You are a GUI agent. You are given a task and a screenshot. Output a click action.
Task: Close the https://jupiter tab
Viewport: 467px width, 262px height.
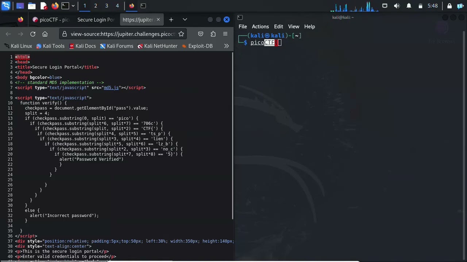pyautogui.click(x=158, y=20)
